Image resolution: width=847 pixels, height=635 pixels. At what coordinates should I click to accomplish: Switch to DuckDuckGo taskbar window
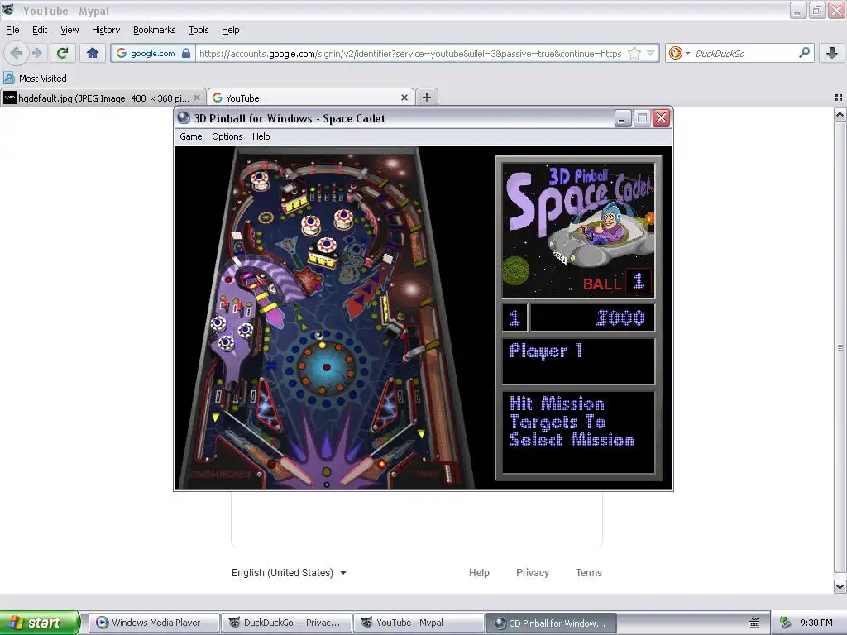(x=287, y=623)
